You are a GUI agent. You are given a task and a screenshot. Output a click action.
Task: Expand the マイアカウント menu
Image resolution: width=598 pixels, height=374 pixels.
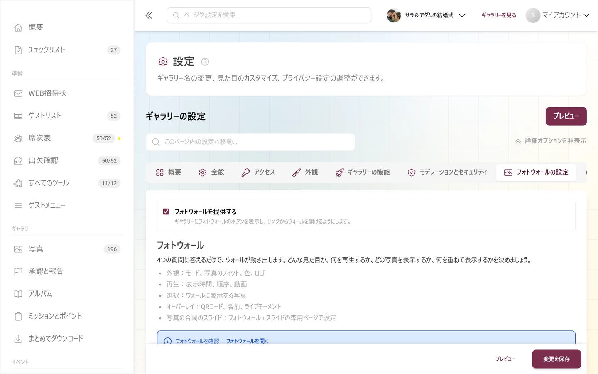558,15
